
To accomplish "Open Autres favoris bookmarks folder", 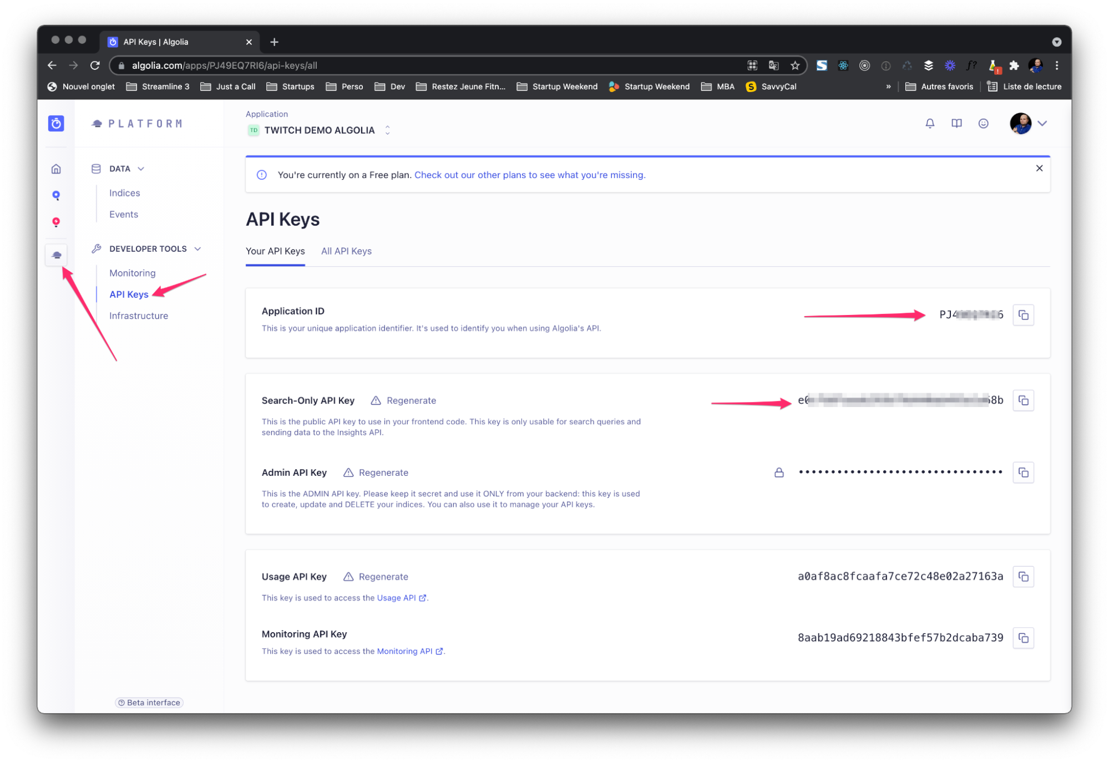I will pos(939,87).
